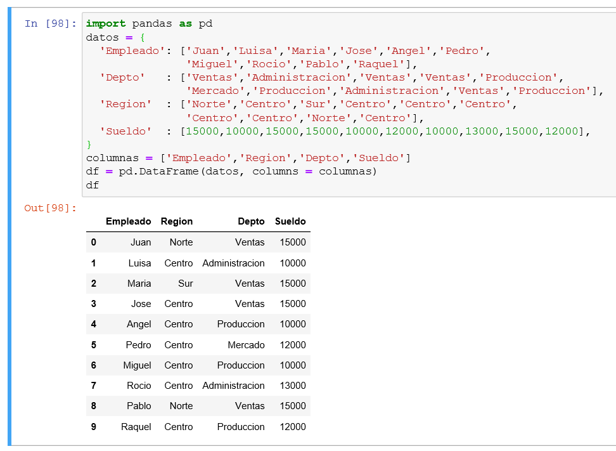Click the pd.DataFrame code line

point(231,171)
